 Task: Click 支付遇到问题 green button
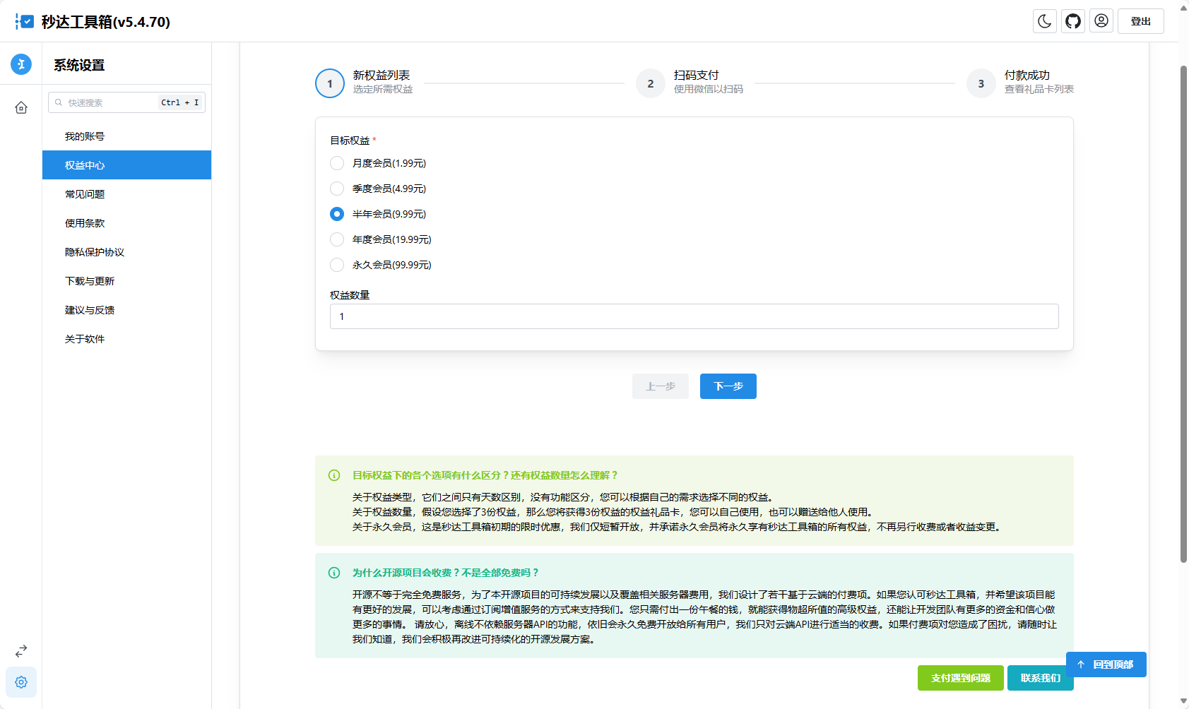(x=960, y=678)
